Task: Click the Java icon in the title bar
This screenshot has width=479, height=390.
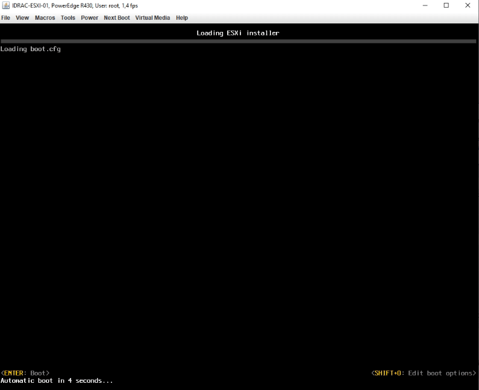Action: click(x=6, y=5)
